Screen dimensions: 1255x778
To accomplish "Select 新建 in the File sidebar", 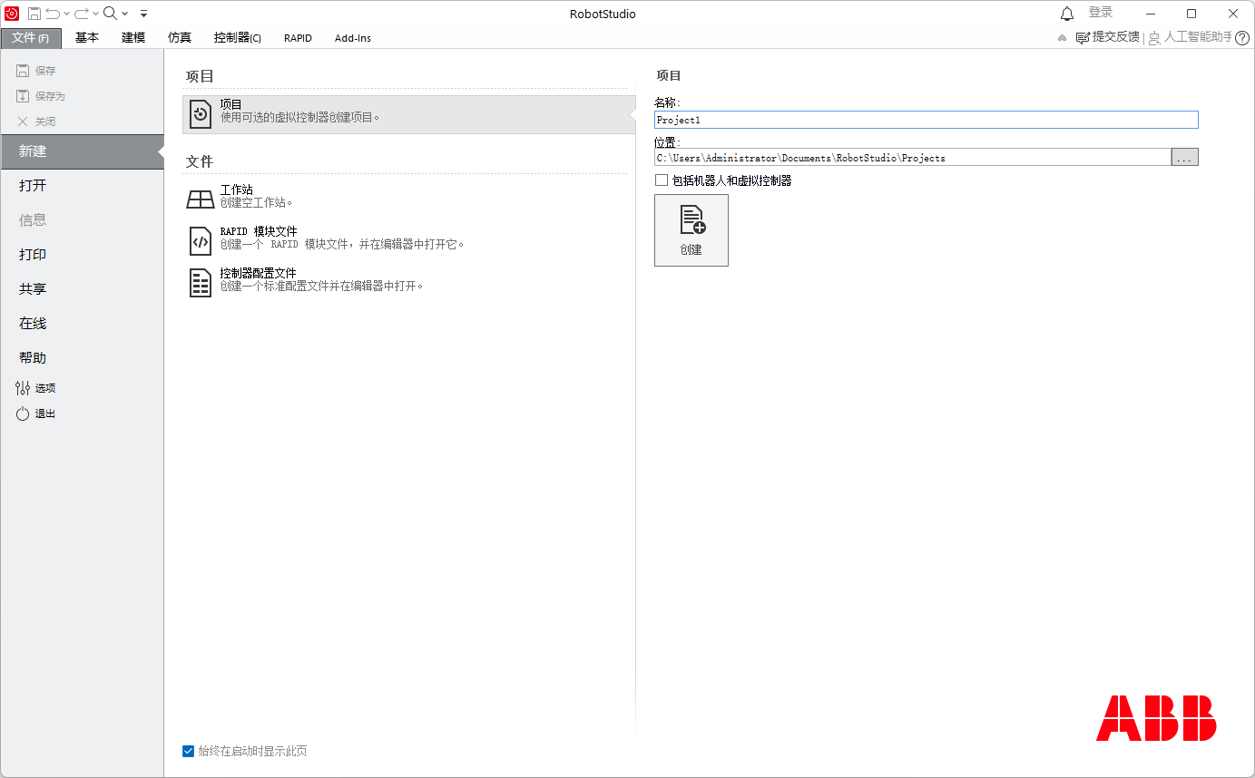I will coord(82,151).
